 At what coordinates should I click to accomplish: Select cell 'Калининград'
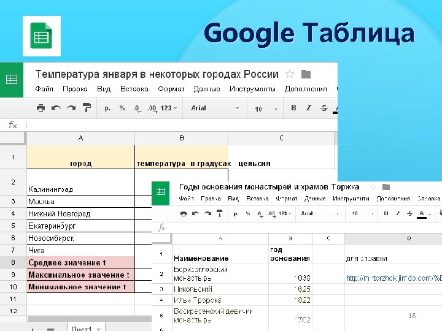pos(81,182)
